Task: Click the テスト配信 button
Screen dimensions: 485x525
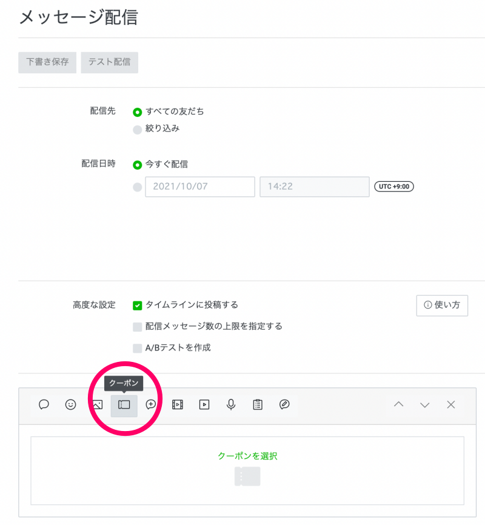Action: pos(110,62)
